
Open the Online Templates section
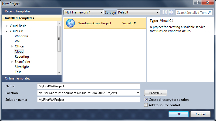click(x=17, y=78)
